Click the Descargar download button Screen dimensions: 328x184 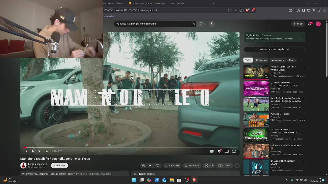point(192,166)
